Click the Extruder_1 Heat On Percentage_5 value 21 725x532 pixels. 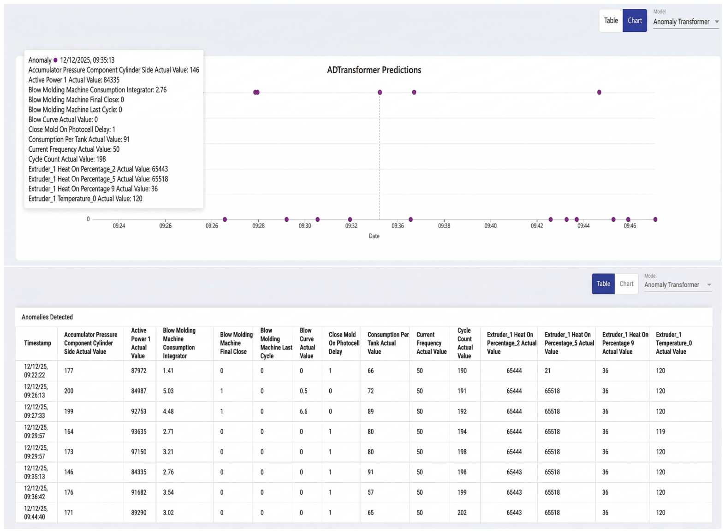pyautogui.click(x=547, y=371)
